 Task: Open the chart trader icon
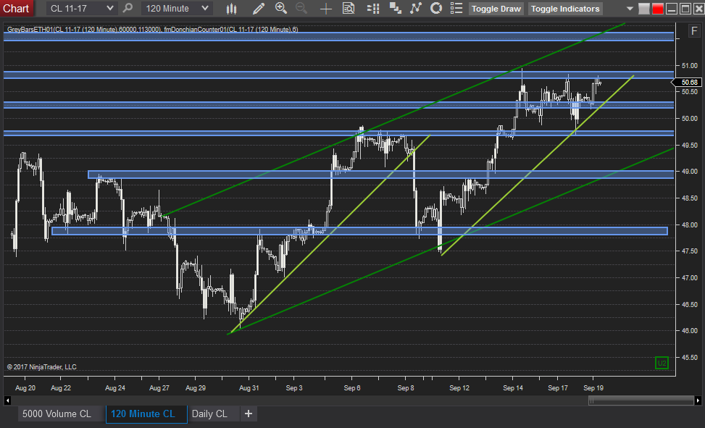click(x=372, y=8)
